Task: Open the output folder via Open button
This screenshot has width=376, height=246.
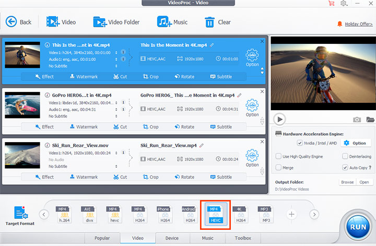Action: click(x=364, y=182)
